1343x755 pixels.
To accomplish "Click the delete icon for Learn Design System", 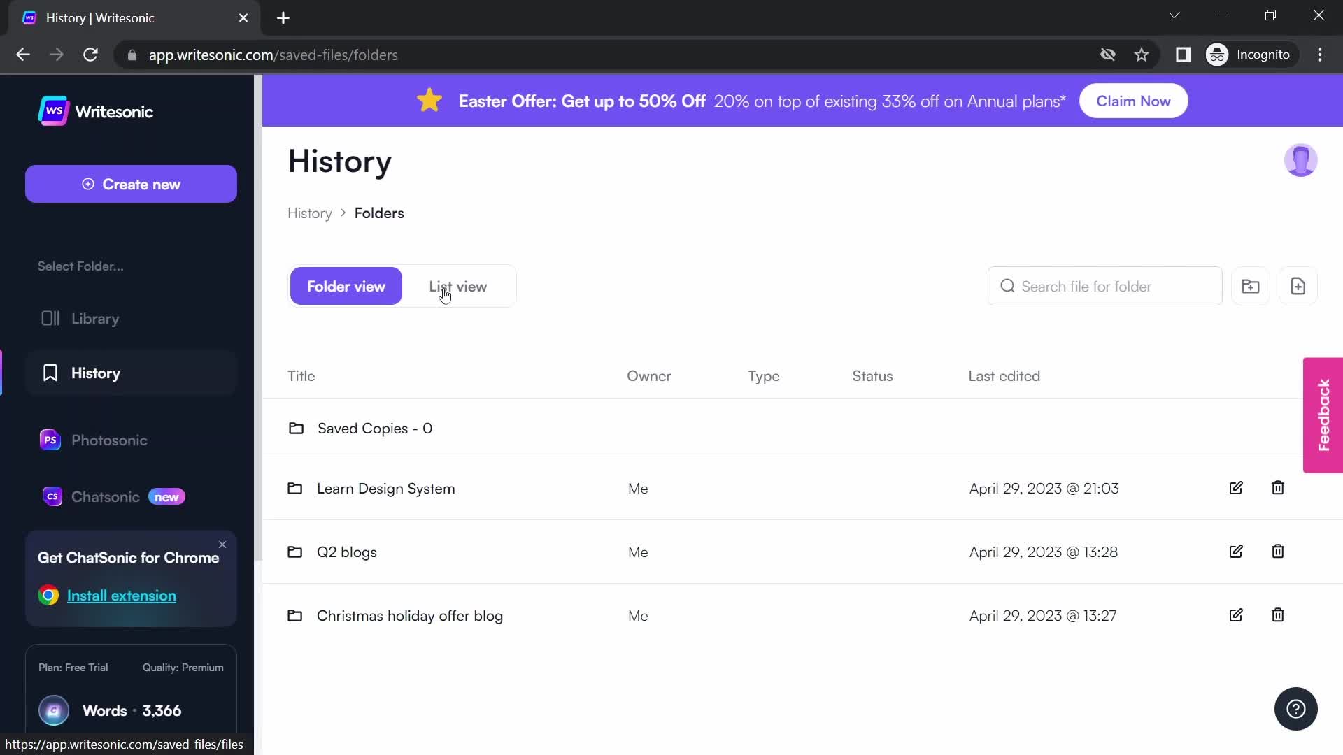I will point(1277,488).
